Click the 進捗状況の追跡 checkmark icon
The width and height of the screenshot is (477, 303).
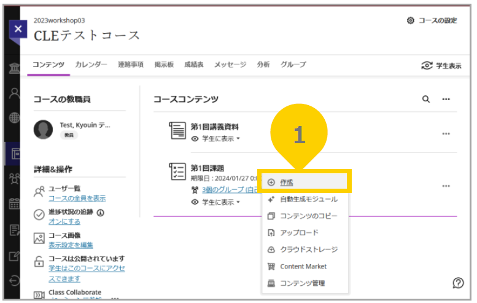point(39,214)
